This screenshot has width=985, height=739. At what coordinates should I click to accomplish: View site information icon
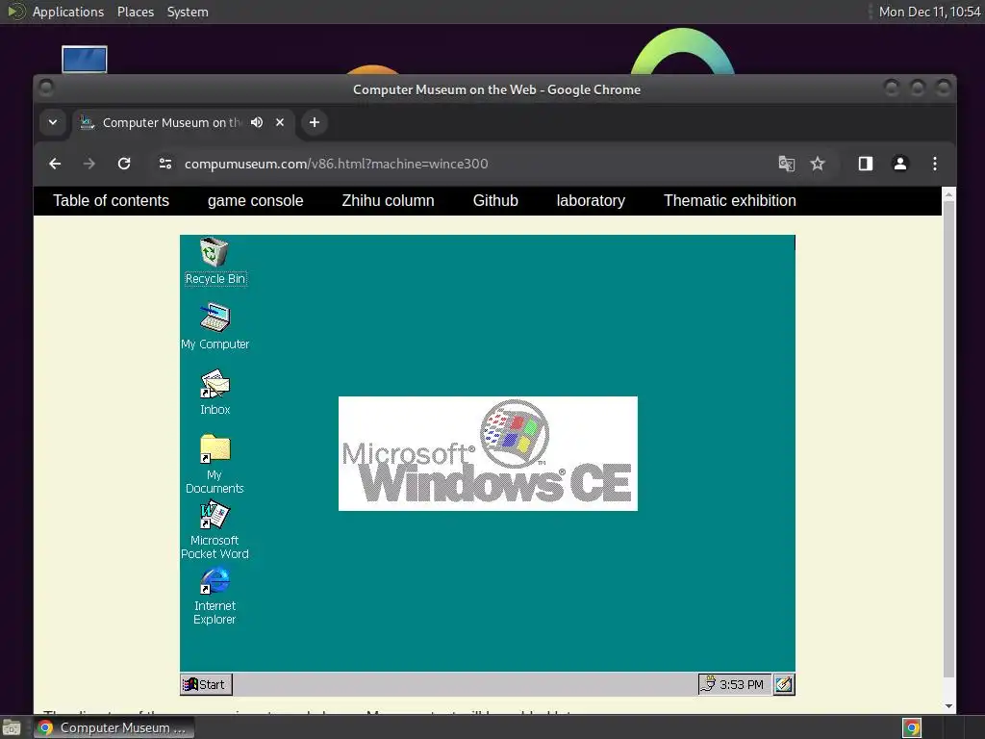point(165,164)
